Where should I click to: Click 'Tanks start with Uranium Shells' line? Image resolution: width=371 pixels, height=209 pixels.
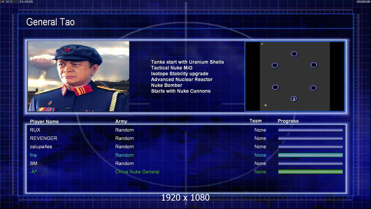tap(187, 62)
